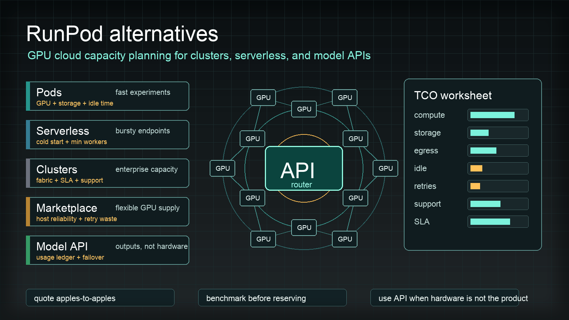Open the Model API card heading
Viewport: 569px width, 320px height.
(x=62, y=246)
